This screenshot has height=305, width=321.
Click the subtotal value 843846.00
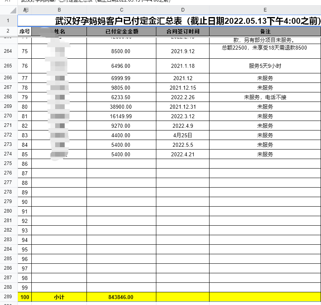click(x=121, y=297)
